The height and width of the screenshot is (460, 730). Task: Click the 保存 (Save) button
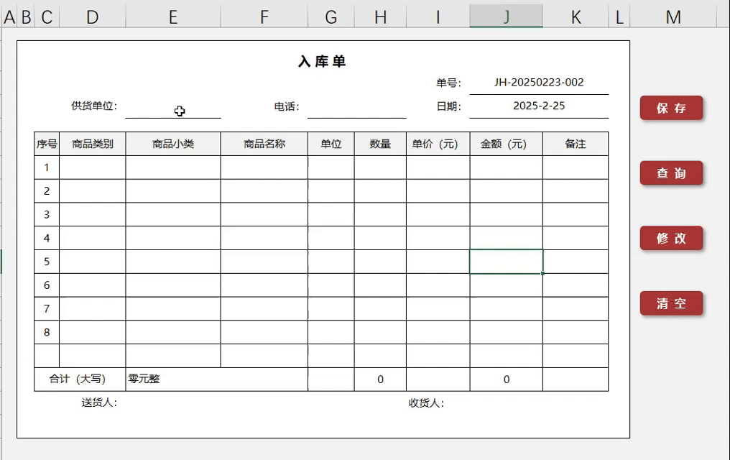[671, 108]
